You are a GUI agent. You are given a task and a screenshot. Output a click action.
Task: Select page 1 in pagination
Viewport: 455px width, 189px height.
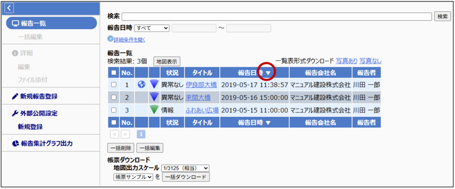(x=141, y=135)
